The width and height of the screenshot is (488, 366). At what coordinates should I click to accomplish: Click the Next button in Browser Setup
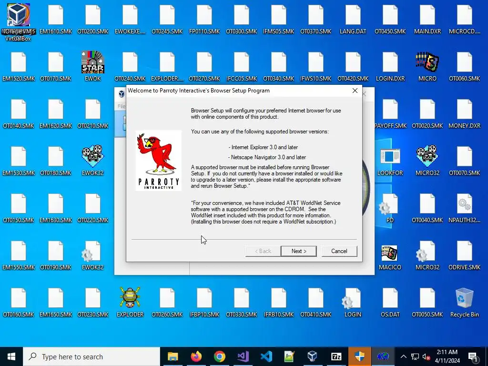click(x=298, y=251)
